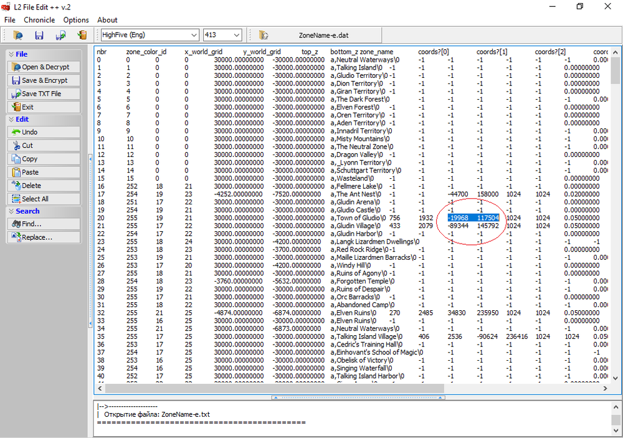Viewport: 623px width, 438px height.
Task: Click the Save & Encrypt button
Action: 44,80
